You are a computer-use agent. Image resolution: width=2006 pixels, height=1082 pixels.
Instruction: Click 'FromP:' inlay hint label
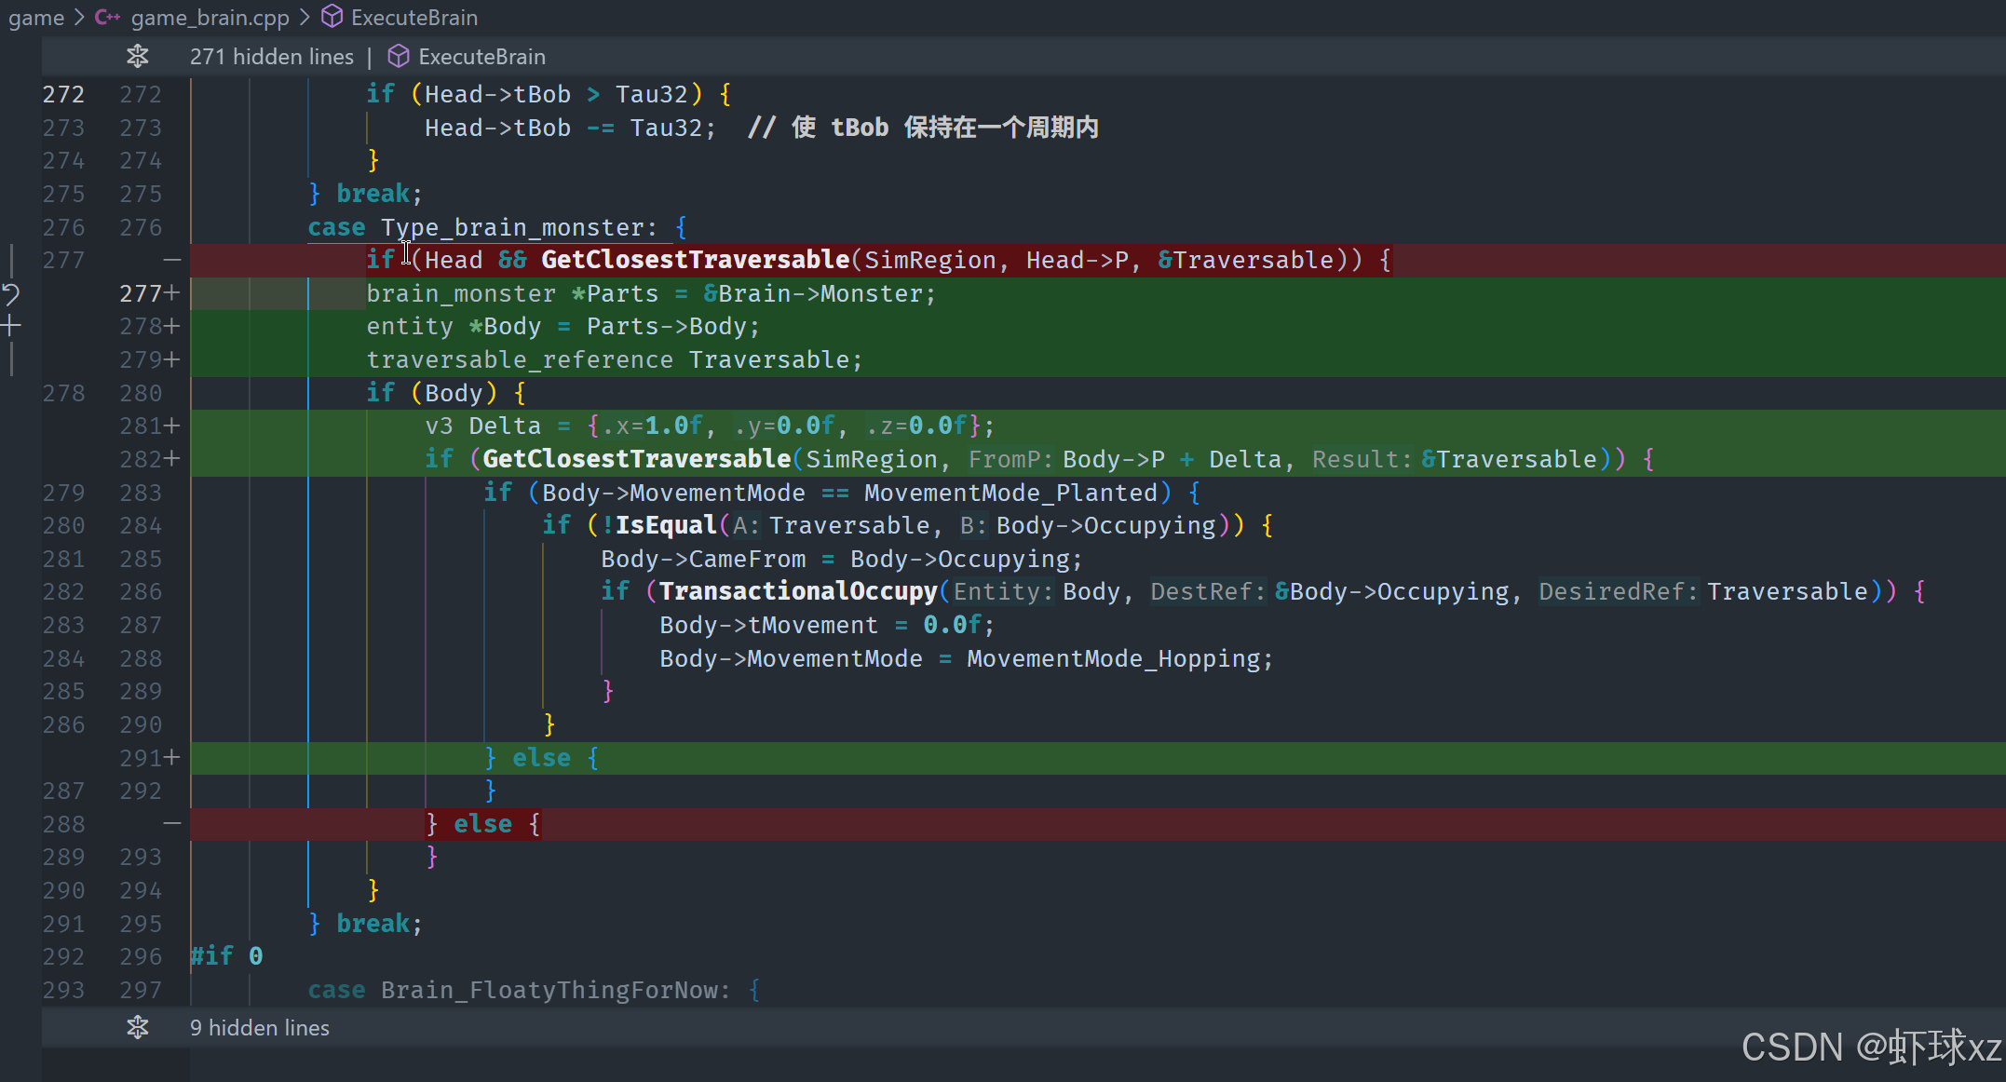point(1010,459)
